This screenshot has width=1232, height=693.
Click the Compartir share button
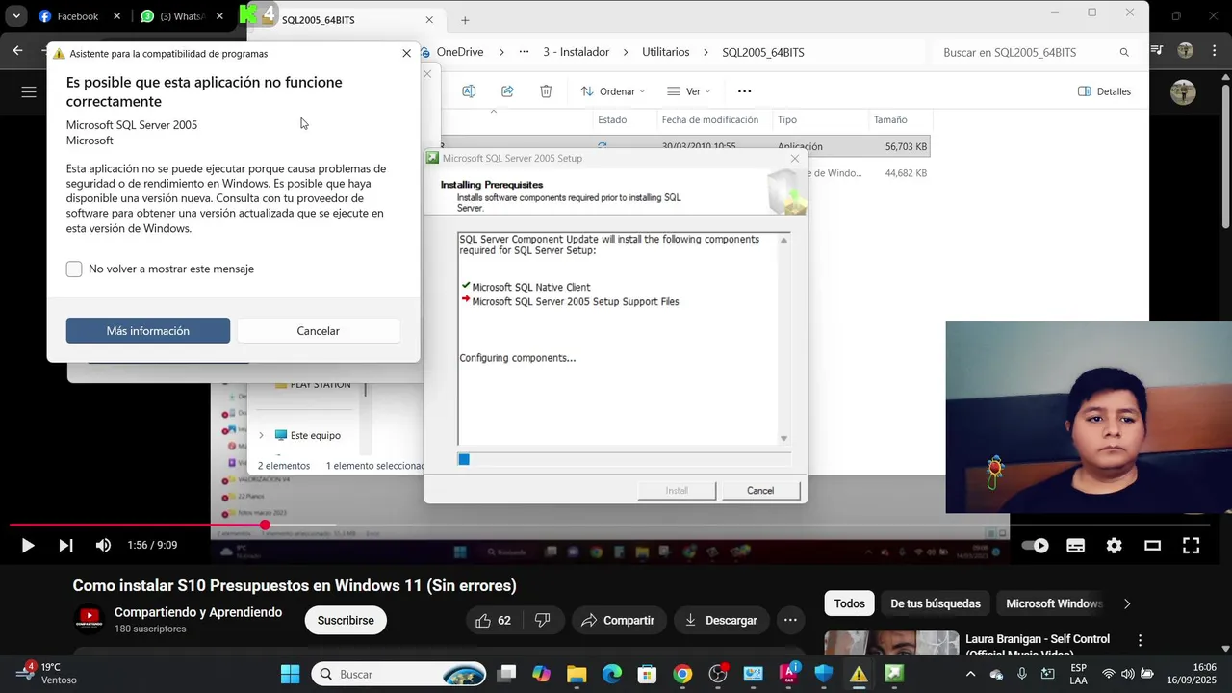[618, 620]
